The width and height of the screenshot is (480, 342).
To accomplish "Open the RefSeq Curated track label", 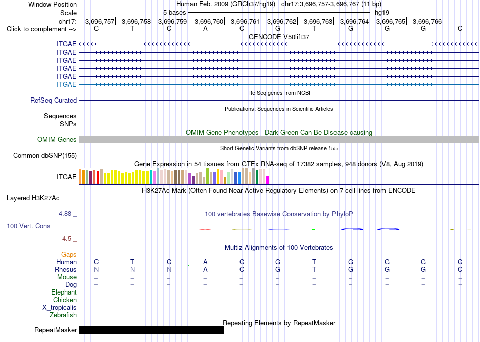I will pyautogui.click(x=54, y=101).
